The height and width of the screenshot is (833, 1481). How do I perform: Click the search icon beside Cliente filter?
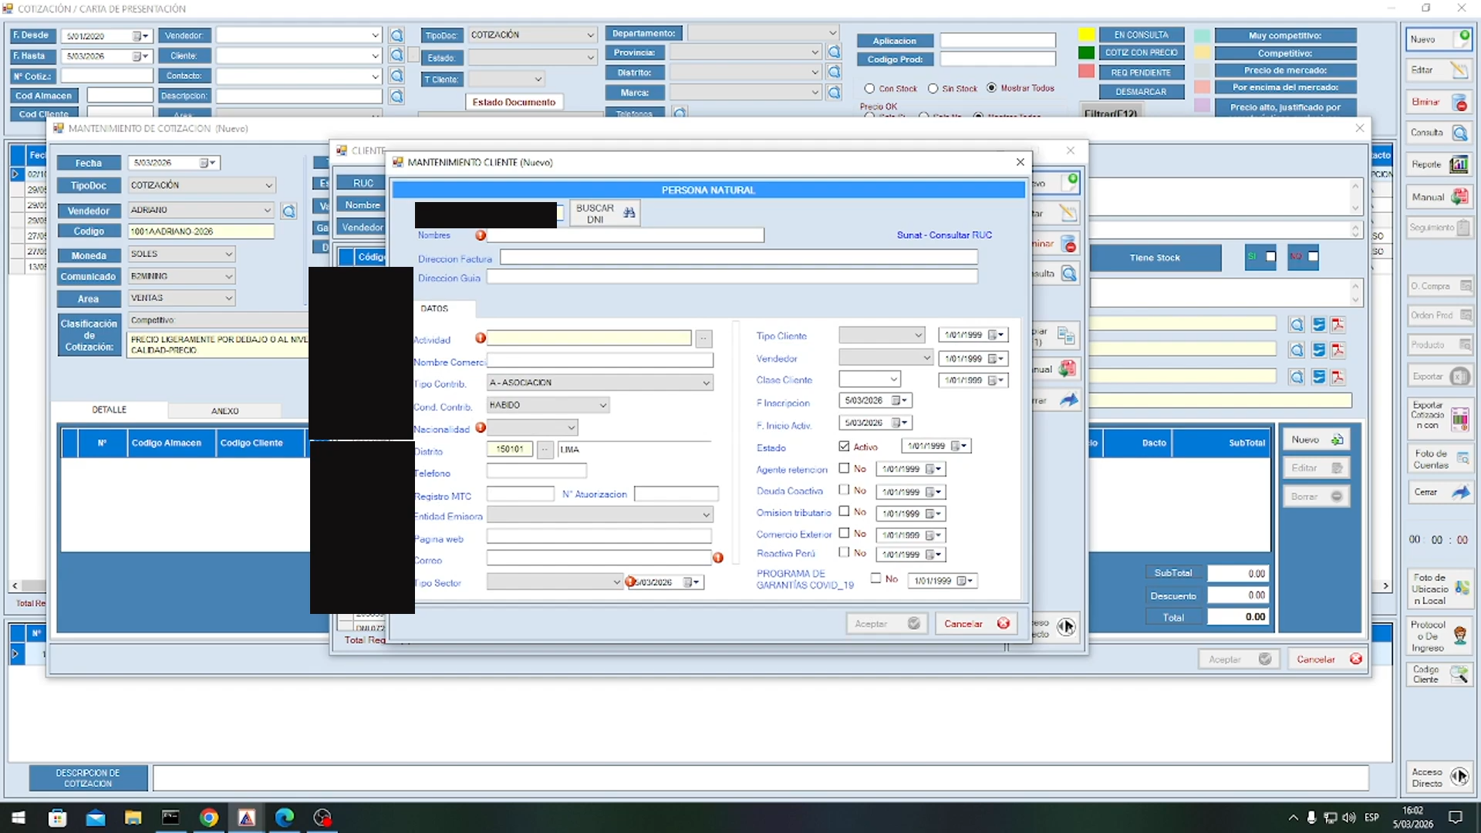(x=396, y=56)
